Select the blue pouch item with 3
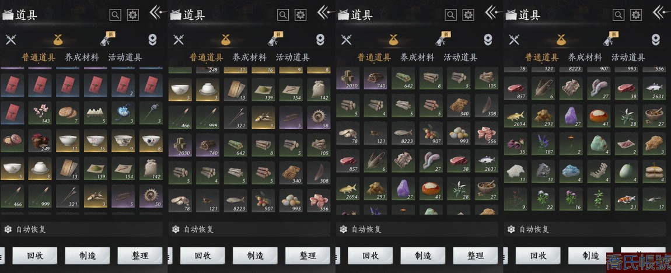 [123, 113]
